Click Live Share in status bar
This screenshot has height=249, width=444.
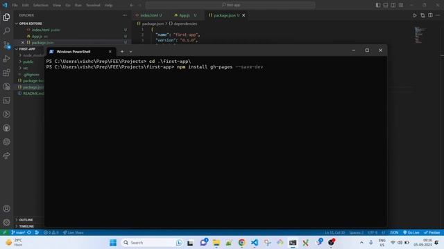(73, 232)
